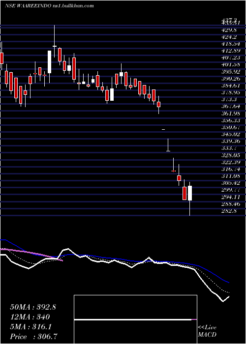
Task: Click the 390.26 price axis value
Action: click(232, 79)
